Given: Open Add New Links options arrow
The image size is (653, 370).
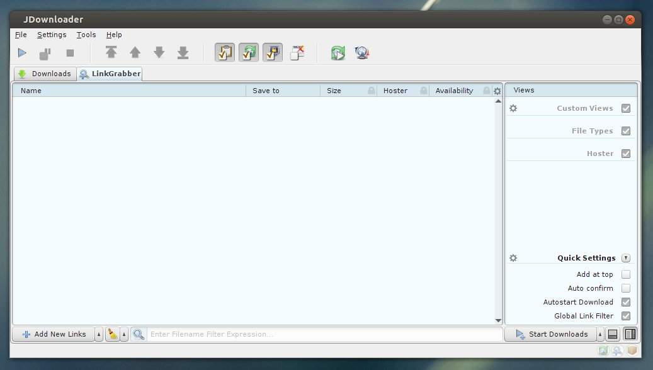Looking at the screenshot, I should (99, 334).
